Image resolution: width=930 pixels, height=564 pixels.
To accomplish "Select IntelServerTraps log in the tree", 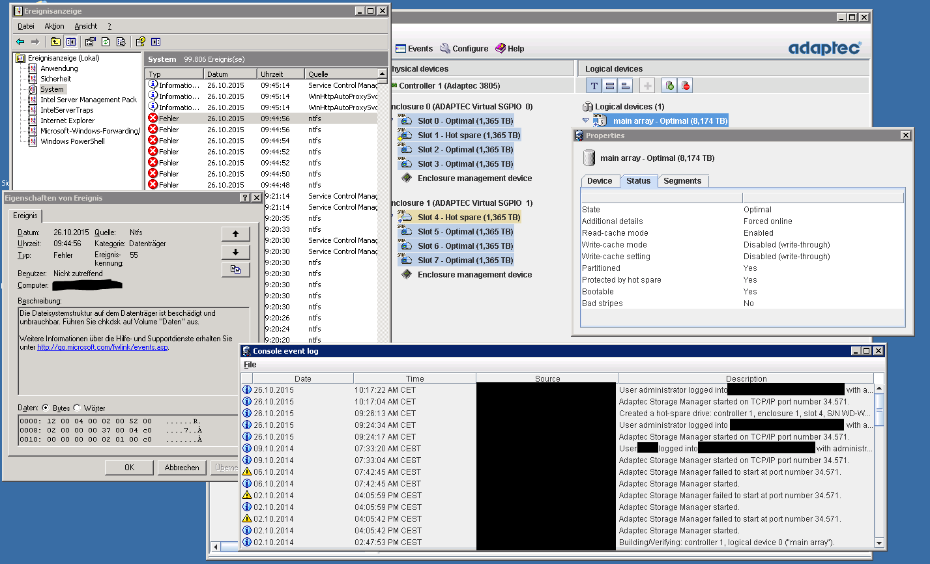I will tap(66, 110).
